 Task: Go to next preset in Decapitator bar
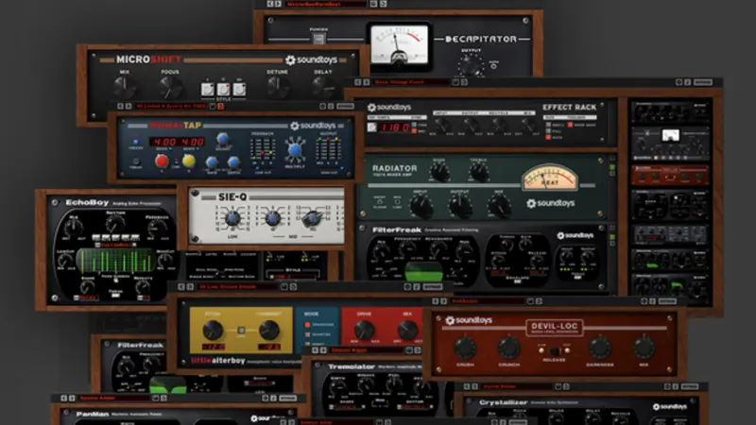[278, 4]
